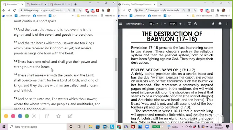Click the 150% zoom level field
Viewport: 233px width, 130px height.
click(173, 24)
